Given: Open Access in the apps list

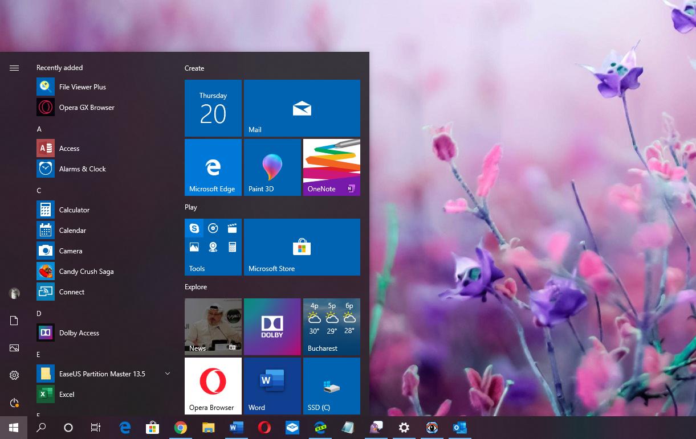Looking at the screenshot, I should click(104, 149).
